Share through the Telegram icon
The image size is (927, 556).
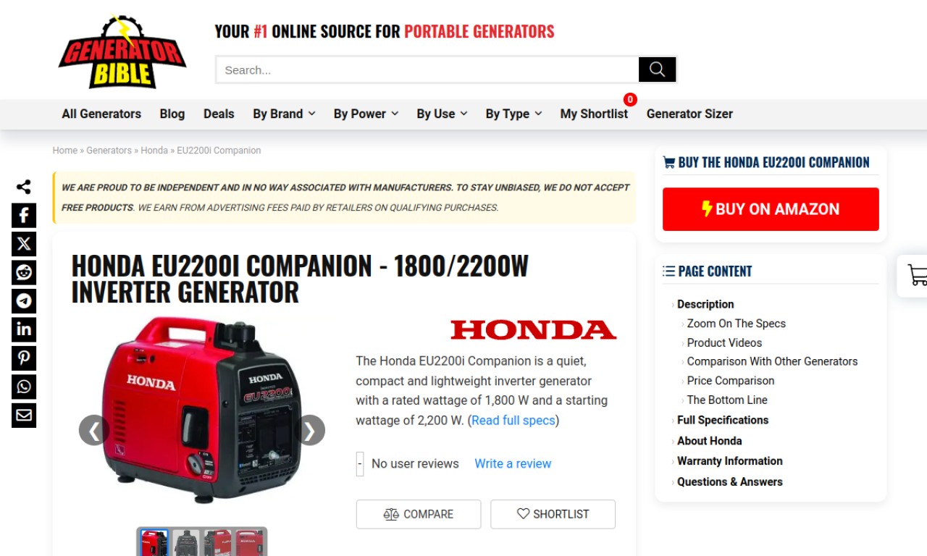[x=24, y=301]
